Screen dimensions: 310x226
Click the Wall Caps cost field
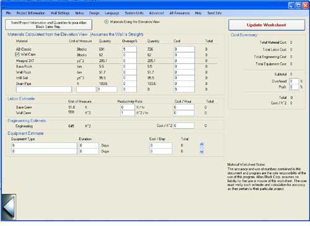click(x=184, y=55)
